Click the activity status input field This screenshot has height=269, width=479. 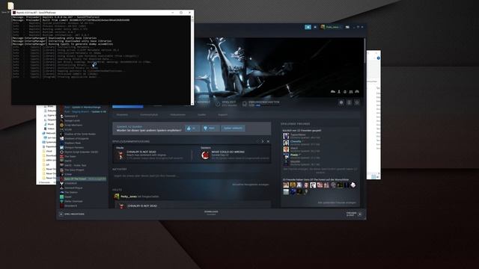pyautogui.click(x=192, y=176)
